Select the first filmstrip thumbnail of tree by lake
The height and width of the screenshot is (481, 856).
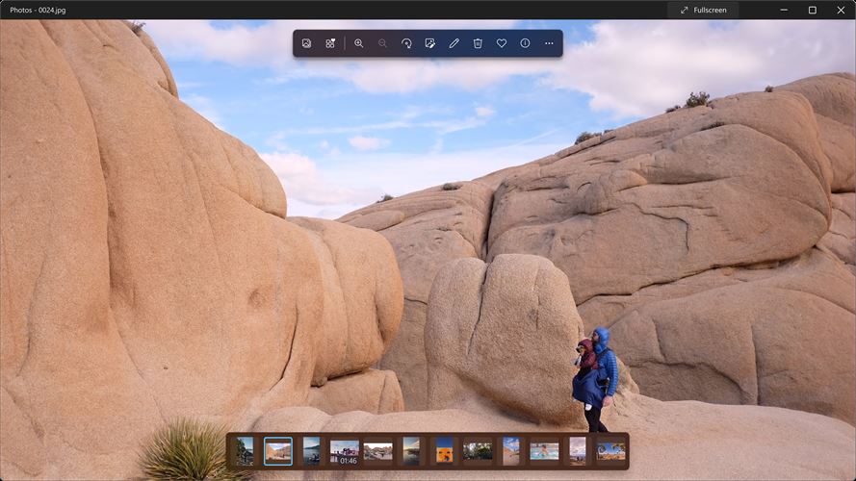pyautogui.click(x=245, y=451)
